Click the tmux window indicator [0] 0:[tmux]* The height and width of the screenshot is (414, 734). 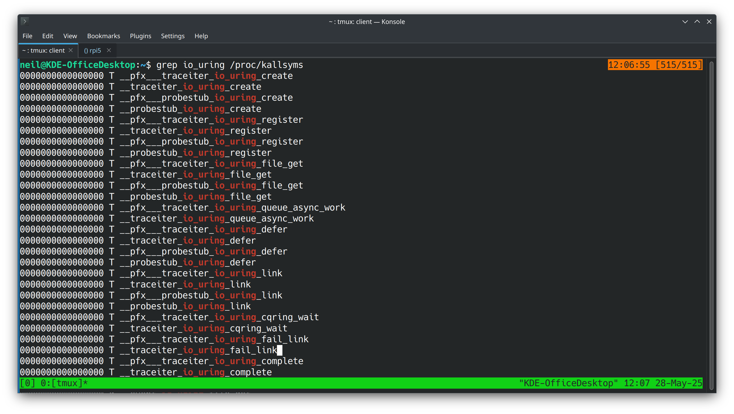click(x=53, y=383)
